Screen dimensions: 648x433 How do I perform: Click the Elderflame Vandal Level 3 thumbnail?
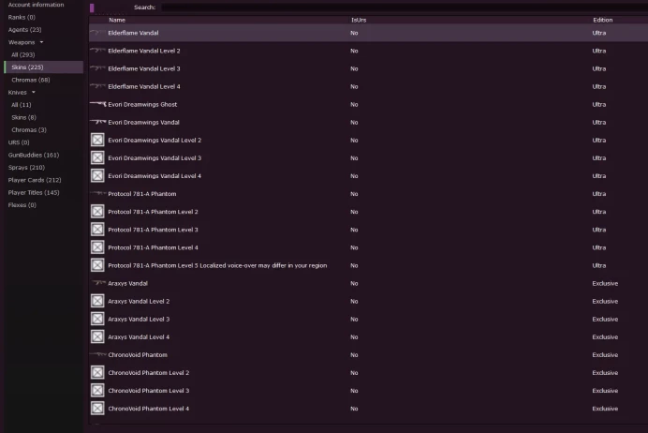pos(98,68)
